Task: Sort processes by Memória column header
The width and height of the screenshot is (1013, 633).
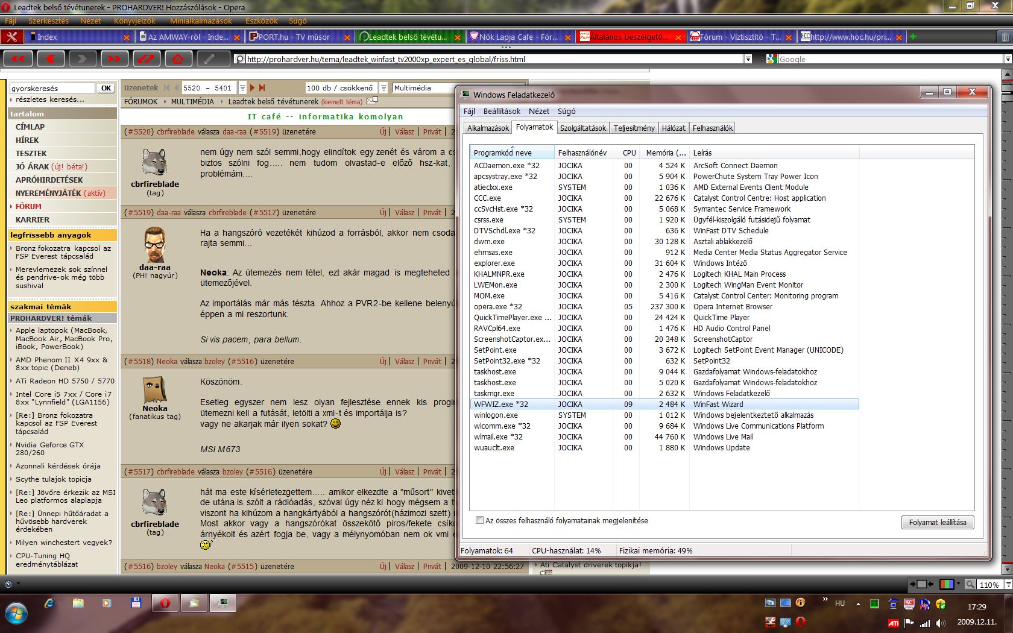Action: [x=666, y=153]
